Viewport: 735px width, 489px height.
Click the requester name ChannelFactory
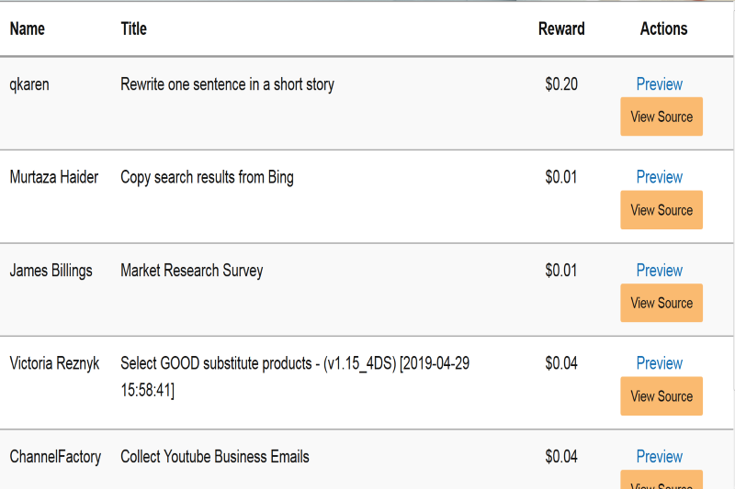tap(55, 457)
